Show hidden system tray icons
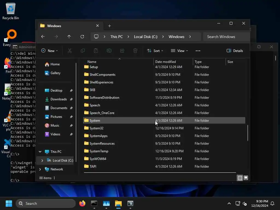Viewport: 280px width, 210px height. pos(229,203)
